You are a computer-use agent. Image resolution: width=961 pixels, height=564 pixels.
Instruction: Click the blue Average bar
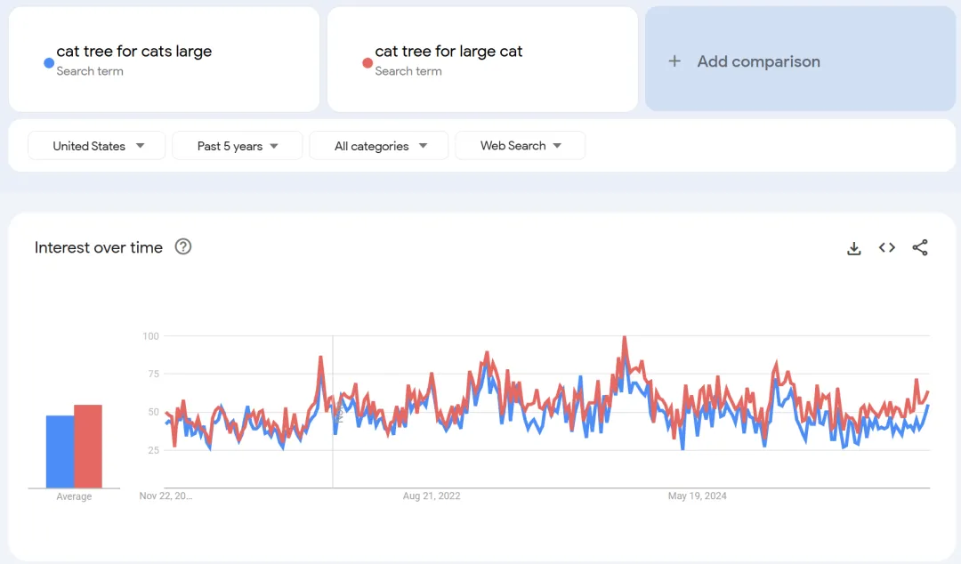pyautogui.click(x=60, y=452)
